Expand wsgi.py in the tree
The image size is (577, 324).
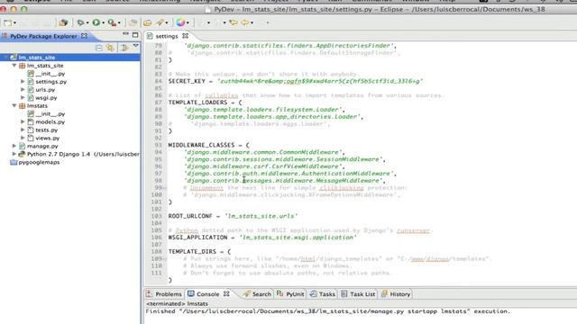pyautogui.click(x=23, y=98)
